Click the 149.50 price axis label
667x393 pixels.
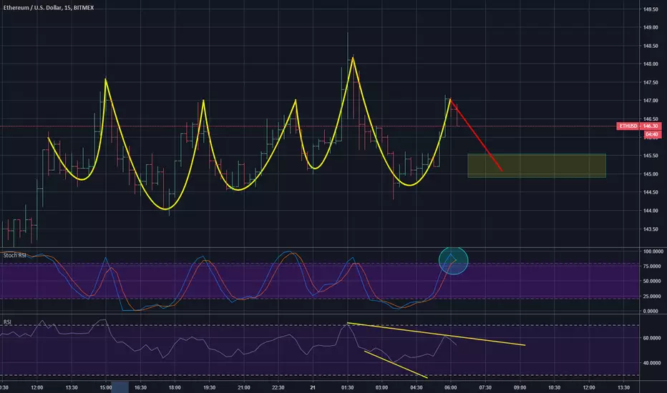pyautogui.click(x=651, y=9)
